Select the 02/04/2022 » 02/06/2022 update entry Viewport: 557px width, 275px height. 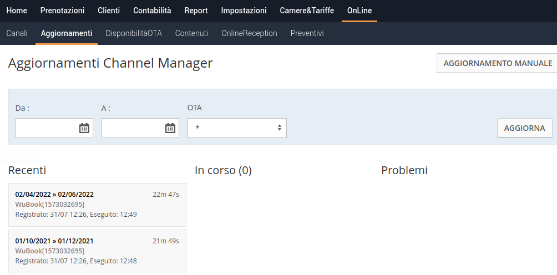pyautogui.click(x=97, y=205)
